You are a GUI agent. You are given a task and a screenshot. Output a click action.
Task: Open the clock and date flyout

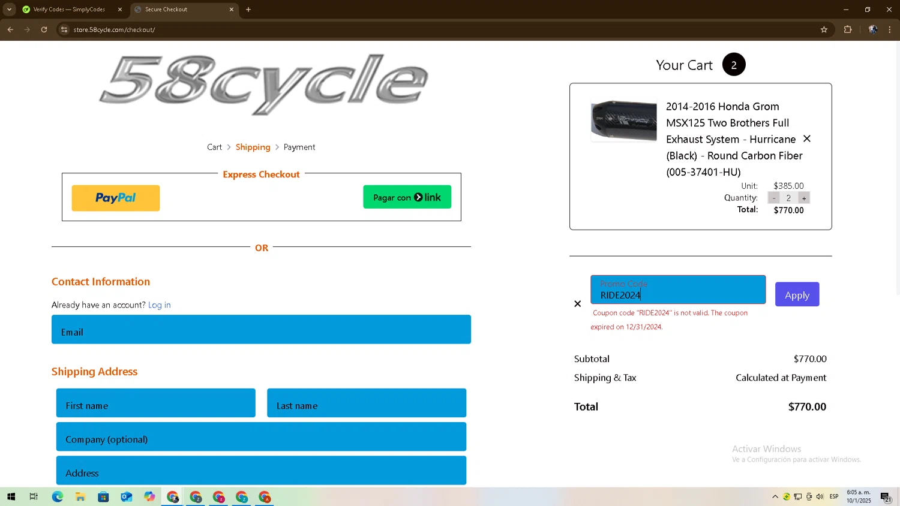coord(859,496)
